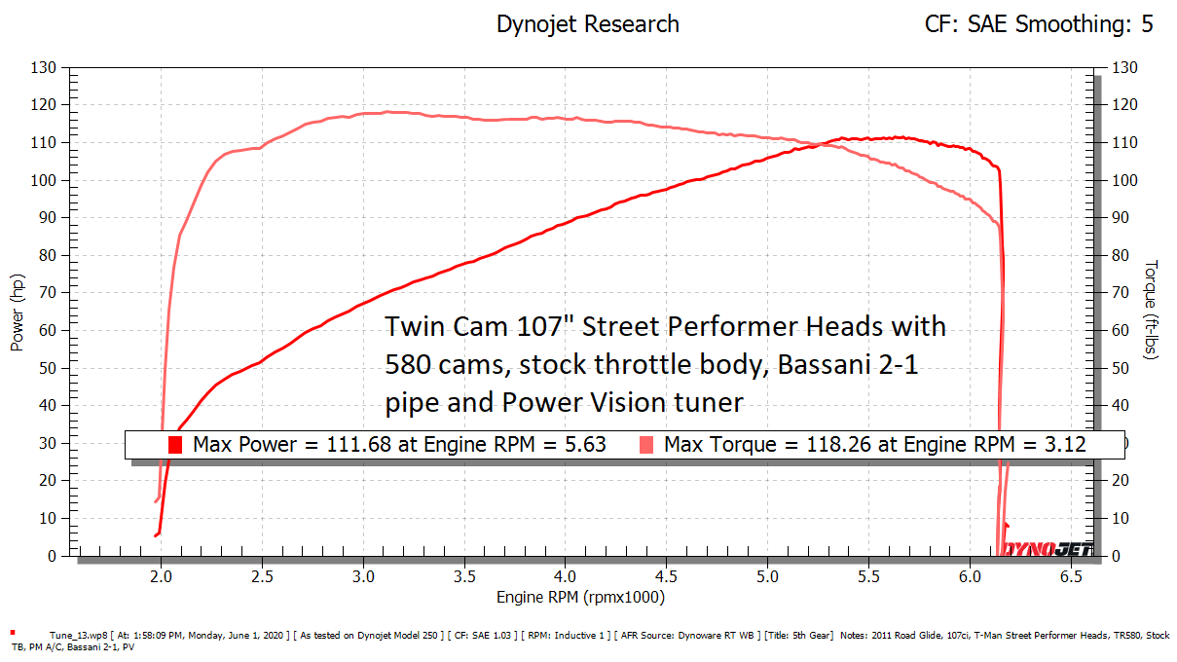Click the DYNOJET logo in the chart corner
This screenshot has width=1177, height=662.
tap(1048, 550)
